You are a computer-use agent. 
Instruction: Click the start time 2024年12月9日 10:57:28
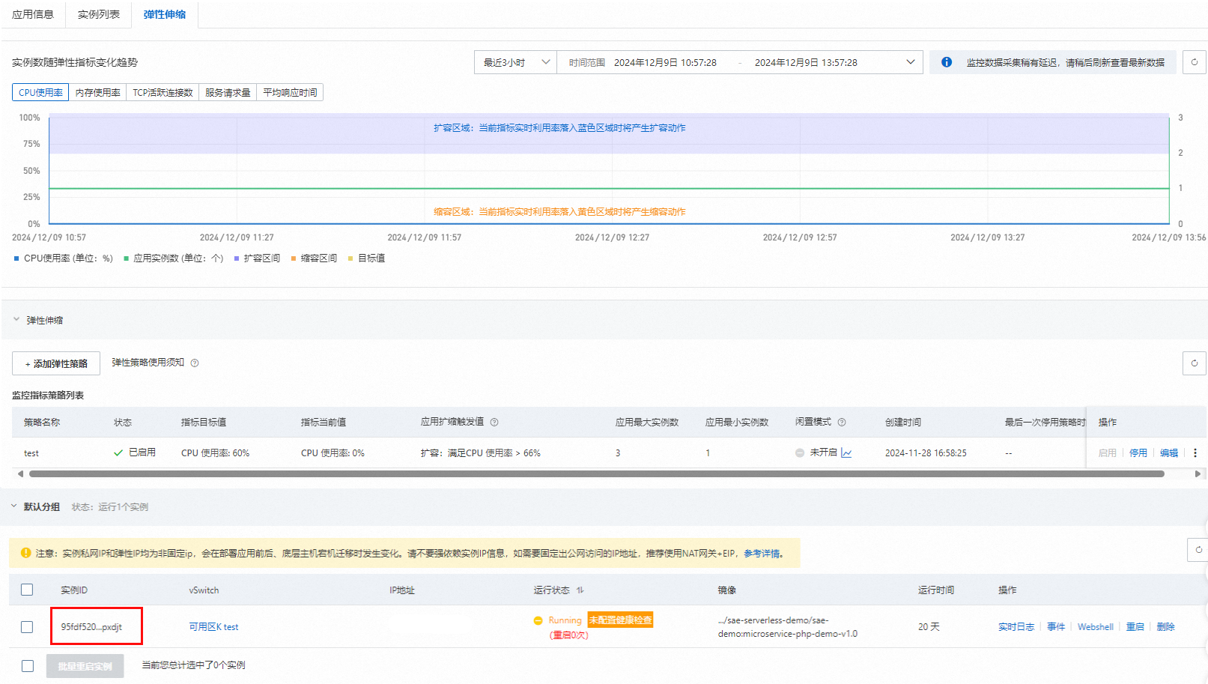665,62
